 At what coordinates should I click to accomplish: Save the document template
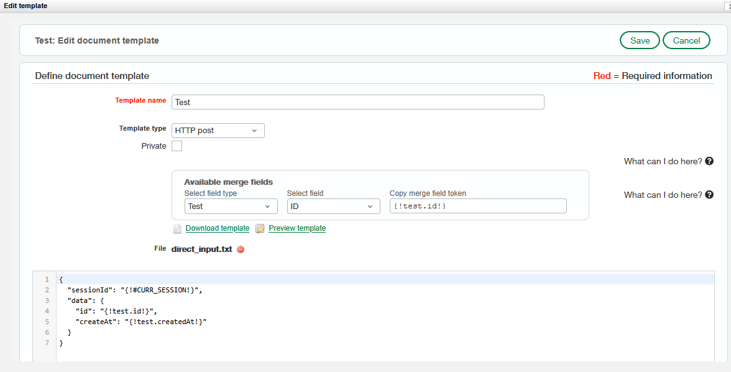click(640, 40)
